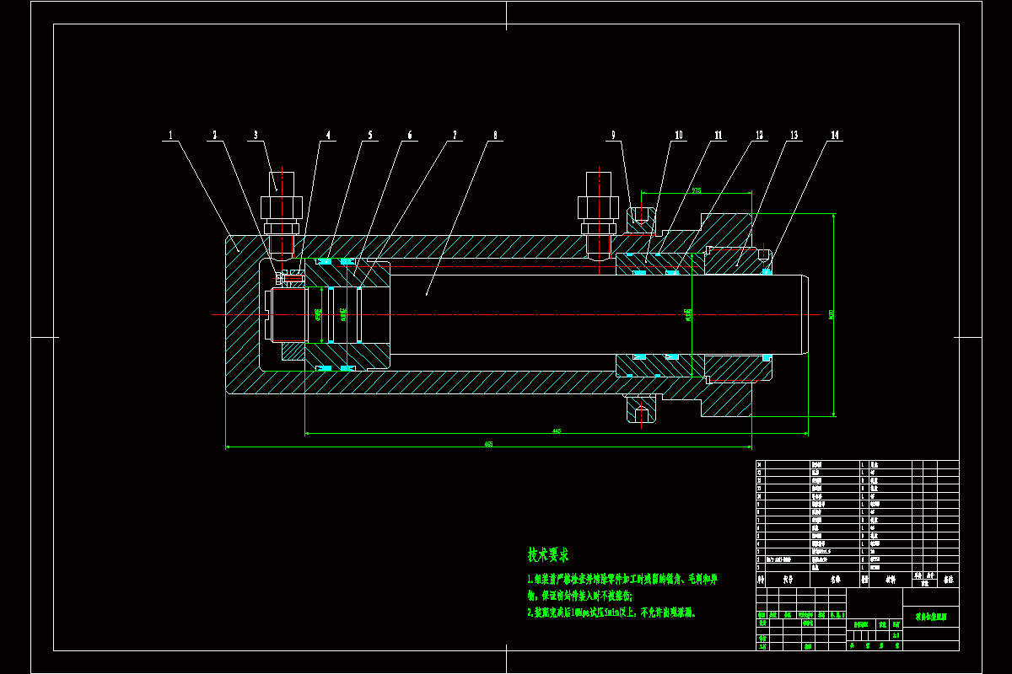Click the 275 dimension text at top
Image resolution: width=1012 pixels, height=674 pixels.
pyautogui.click(x=696, y=191)
